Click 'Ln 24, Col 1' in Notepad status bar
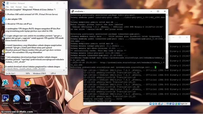 tap(10, 73)
